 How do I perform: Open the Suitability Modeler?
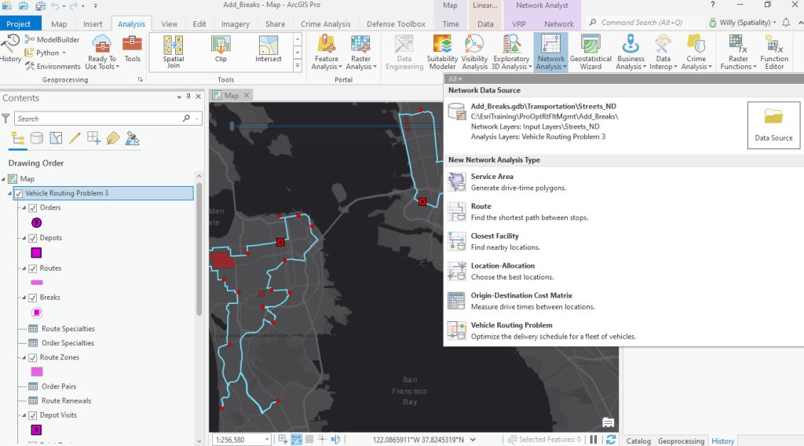tap(442, 53)
